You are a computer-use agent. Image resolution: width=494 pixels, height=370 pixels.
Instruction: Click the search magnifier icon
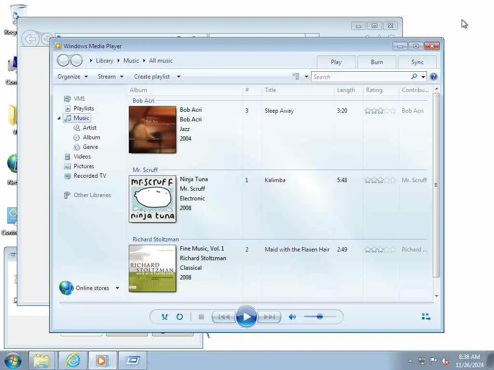(414, 76)
